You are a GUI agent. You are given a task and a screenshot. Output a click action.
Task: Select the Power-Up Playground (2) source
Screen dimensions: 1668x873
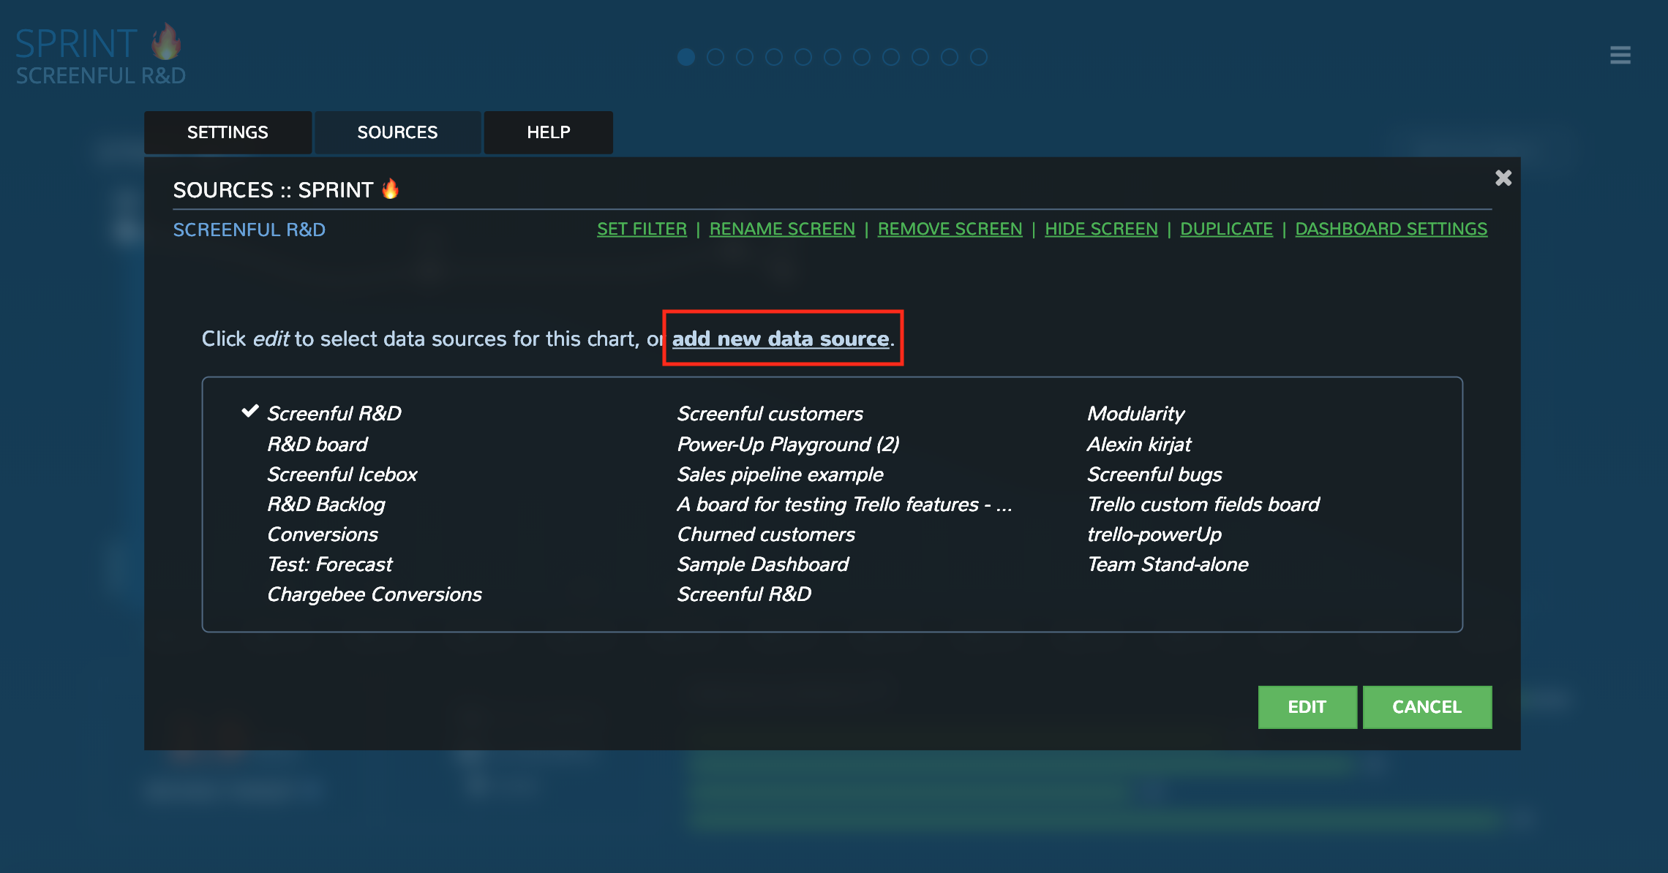point(788,444)
